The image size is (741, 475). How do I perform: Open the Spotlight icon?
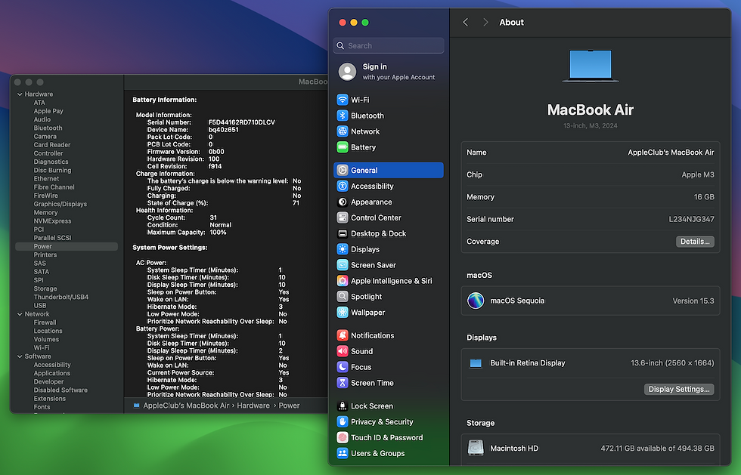pyautogui.click(x=342, y=297)
